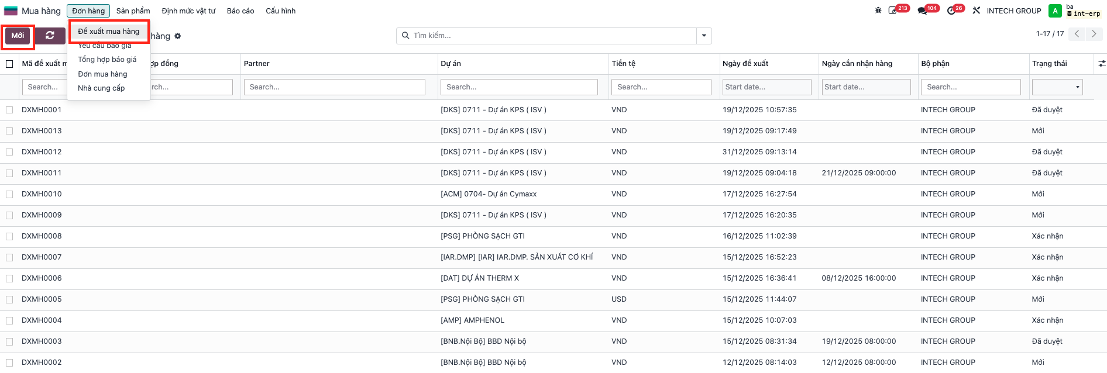1107x373 pixels.
Task: Sort by the Dự án column header
Action: pyautogui.click(x=451, y=64)
